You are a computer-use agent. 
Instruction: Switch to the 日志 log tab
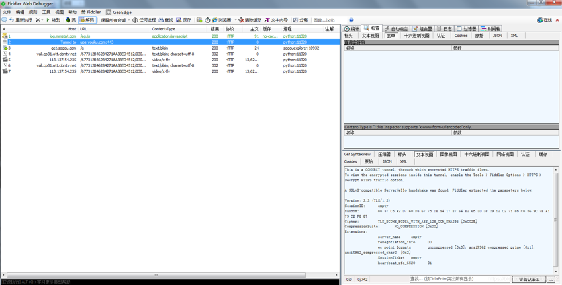[444, 28]
